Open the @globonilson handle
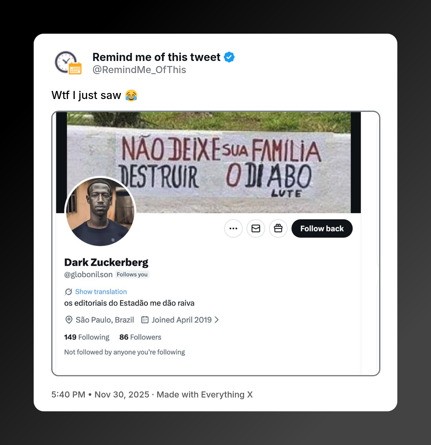Image resolution: width=431 pixels, height=445 pixels. (89, 274)
